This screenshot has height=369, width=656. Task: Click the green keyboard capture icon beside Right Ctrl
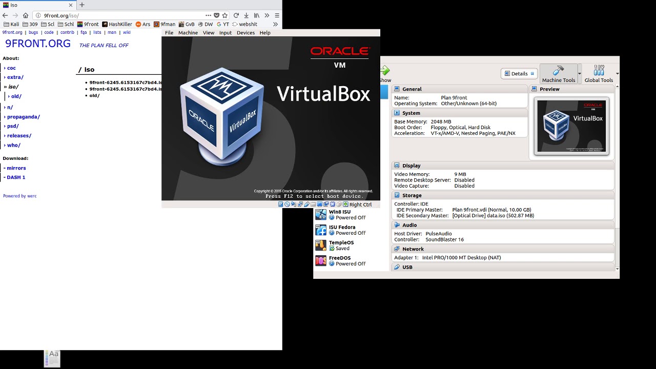[x=345, y=204]
